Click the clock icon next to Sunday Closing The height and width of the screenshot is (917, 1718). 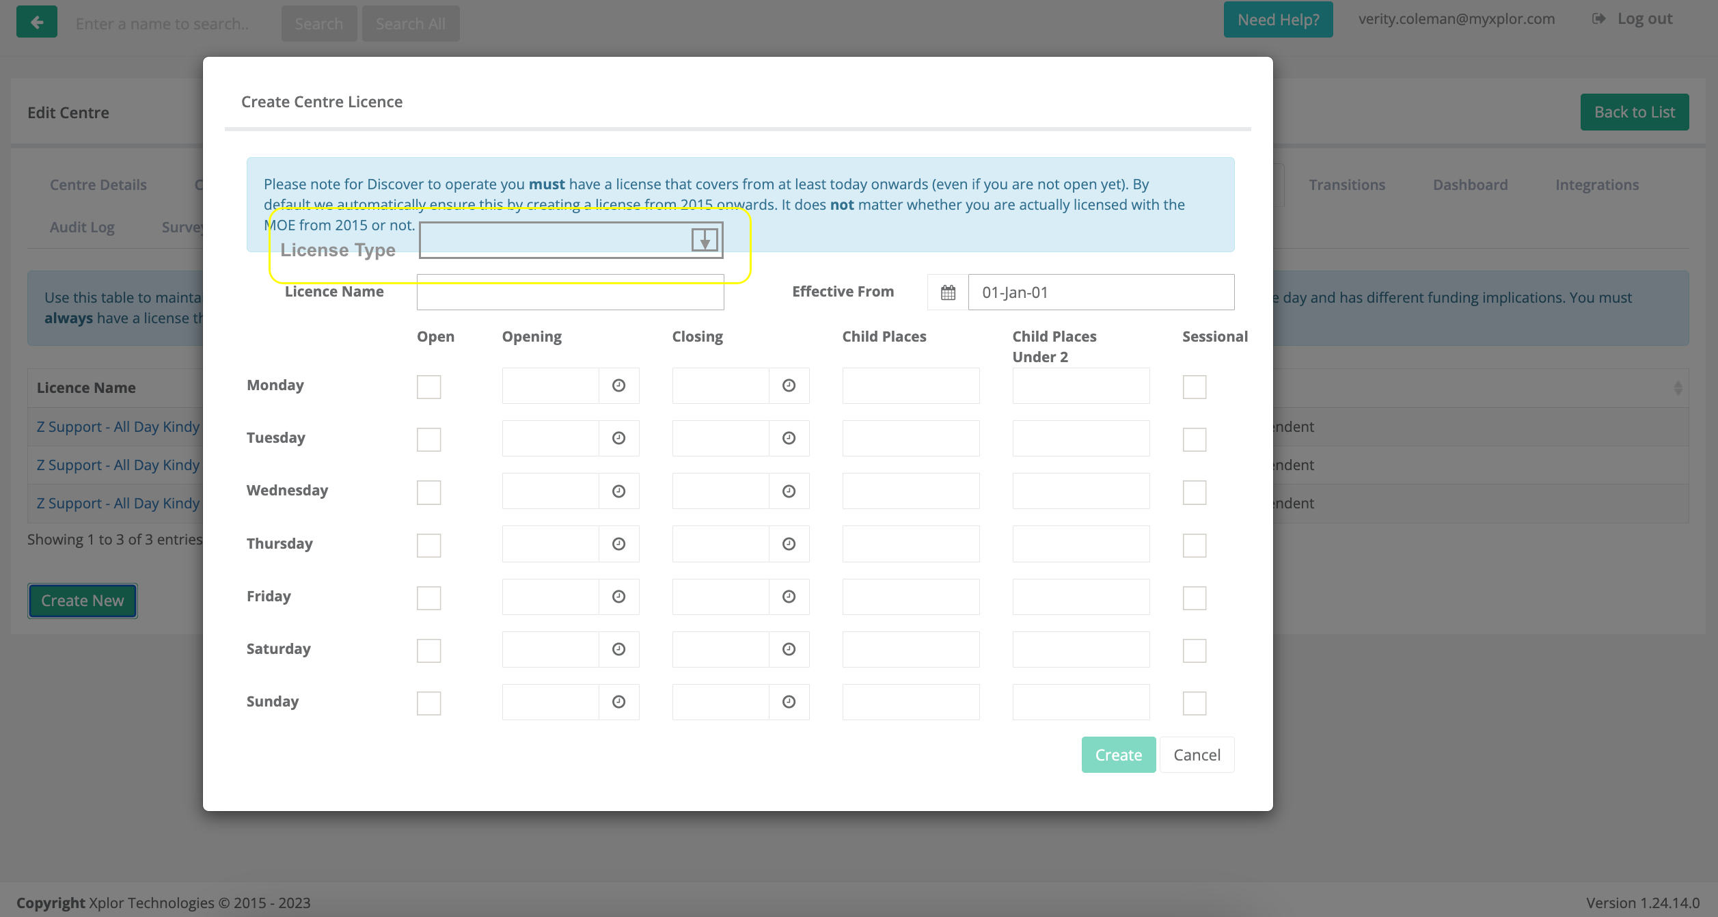click(789, 701)
